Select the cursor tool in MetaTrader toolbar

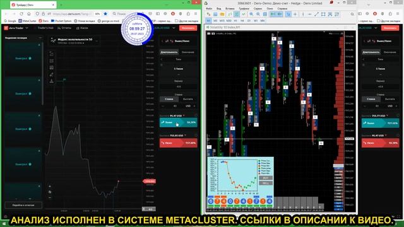click(x=288, y=15)
